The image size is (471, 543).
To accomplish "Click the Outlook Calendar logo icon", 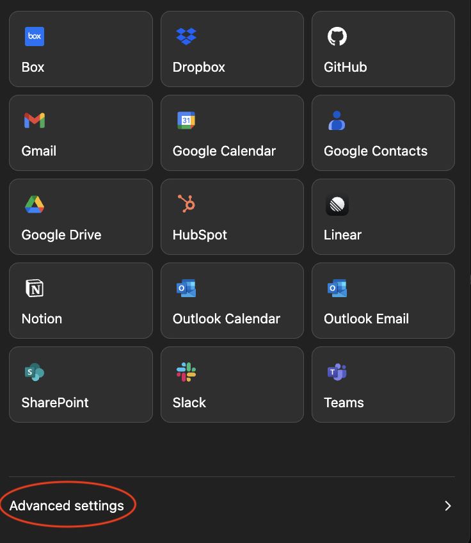I will point(186,288).
